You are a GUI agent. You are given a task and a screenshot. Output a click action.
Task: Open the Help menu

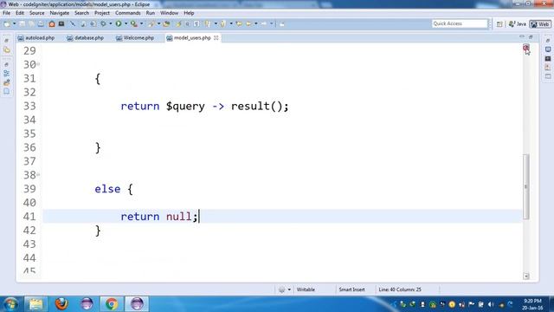coord(189,13)
